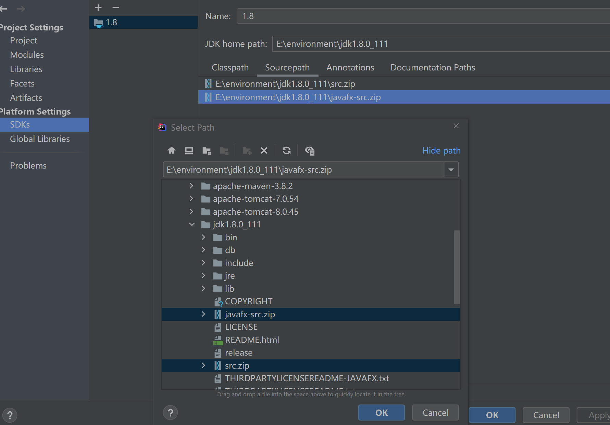Select THIRDPARTYLICENSEREADME-JAVAFX.txt in the tree
Image resolution: width=610 pixels, height=425 pixels.
[311, 378]
